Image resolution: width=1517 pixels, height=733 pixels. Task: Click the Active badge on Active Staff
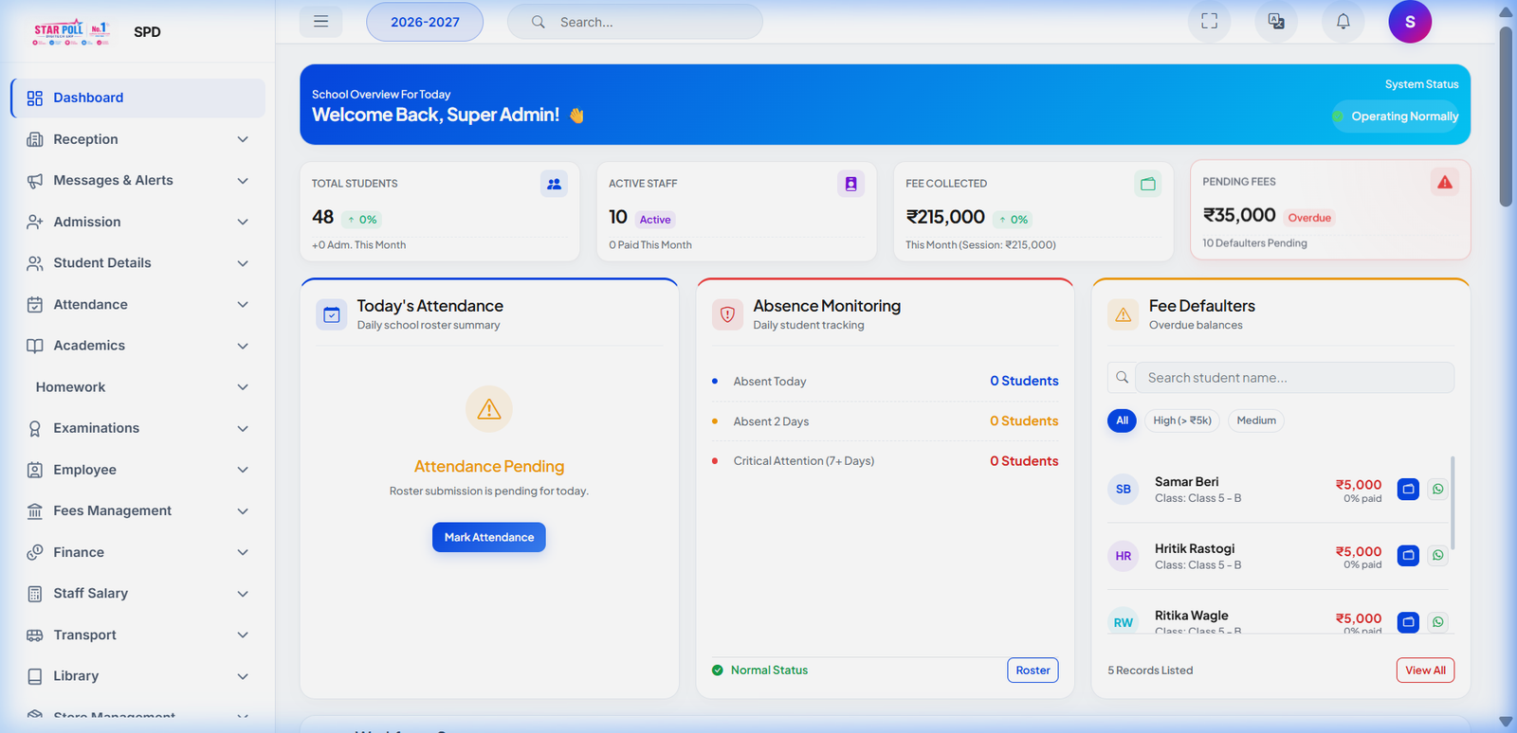(655, 220)
